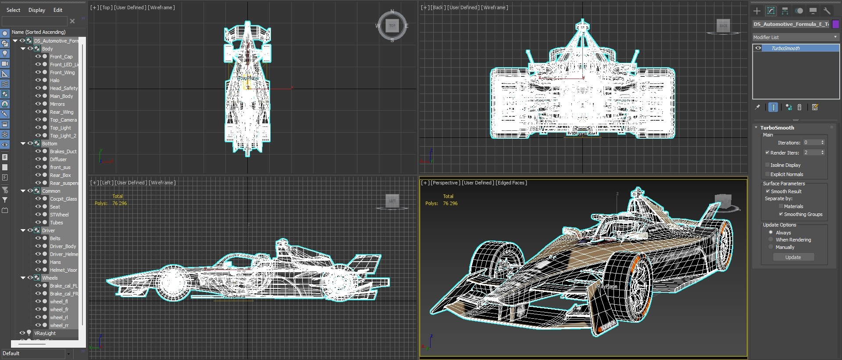Click the funnel filter icon in explorer sidebar
Image resolution: width=842 pixels, height=360 pixels.
pos(5,200)
